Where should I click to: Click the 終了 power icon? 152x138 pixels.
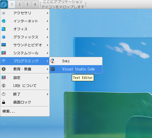point(4,94)
